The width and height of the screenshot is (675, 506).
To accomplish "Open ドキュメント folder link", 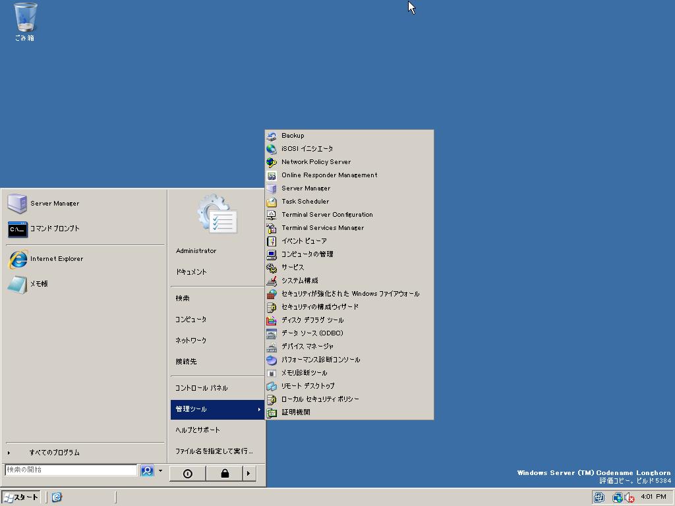I will tap(218, 272).
